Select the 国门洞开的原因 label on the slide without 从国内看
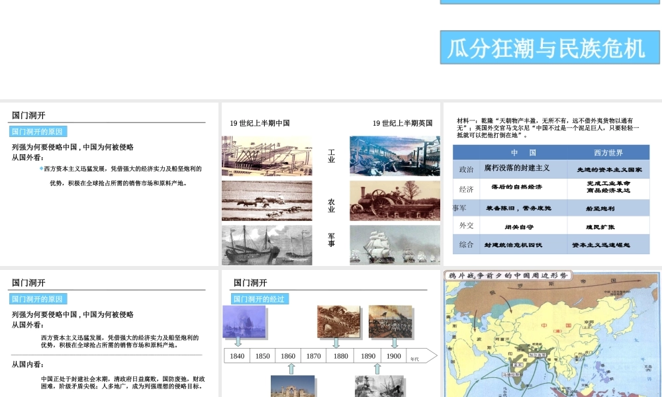This screenshot has width=662, height=397. click(38, 132)
